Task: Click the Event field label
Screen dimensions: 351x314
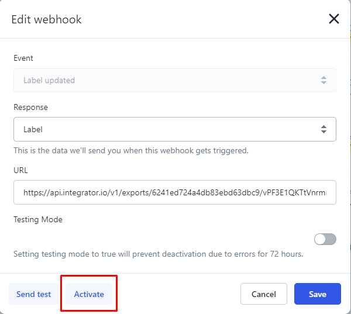Action: click(23, 58)
